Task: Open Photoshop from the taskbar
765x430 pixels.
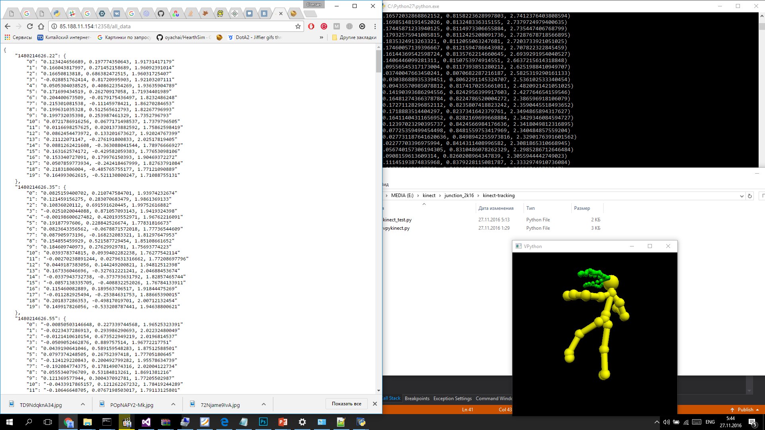Action: pos(263,422)
